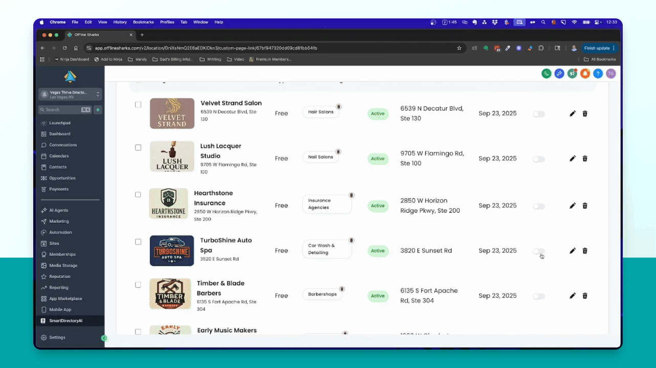Viewport: 656px width, 368px height.
Task: Delete the Hearthstone Insurance listing
Action: (585, 205)
